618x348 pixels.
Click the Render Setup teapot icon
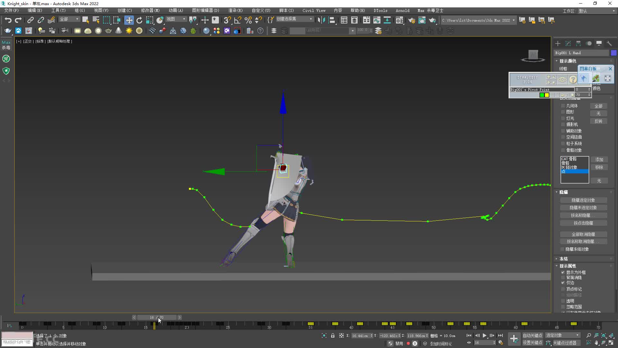pos(411,20)
